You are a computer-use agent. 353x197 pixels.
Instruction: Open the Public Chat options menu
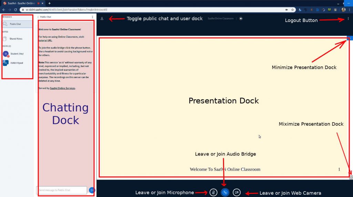pos(92,17)
